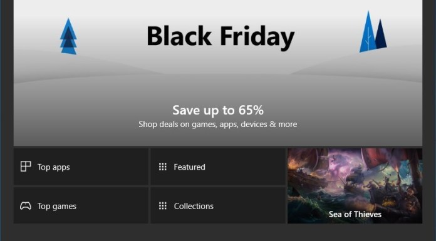
Task: Click the tall light-blue tree with branch lines
Action: pyautogui.click(x=368, y=32)
